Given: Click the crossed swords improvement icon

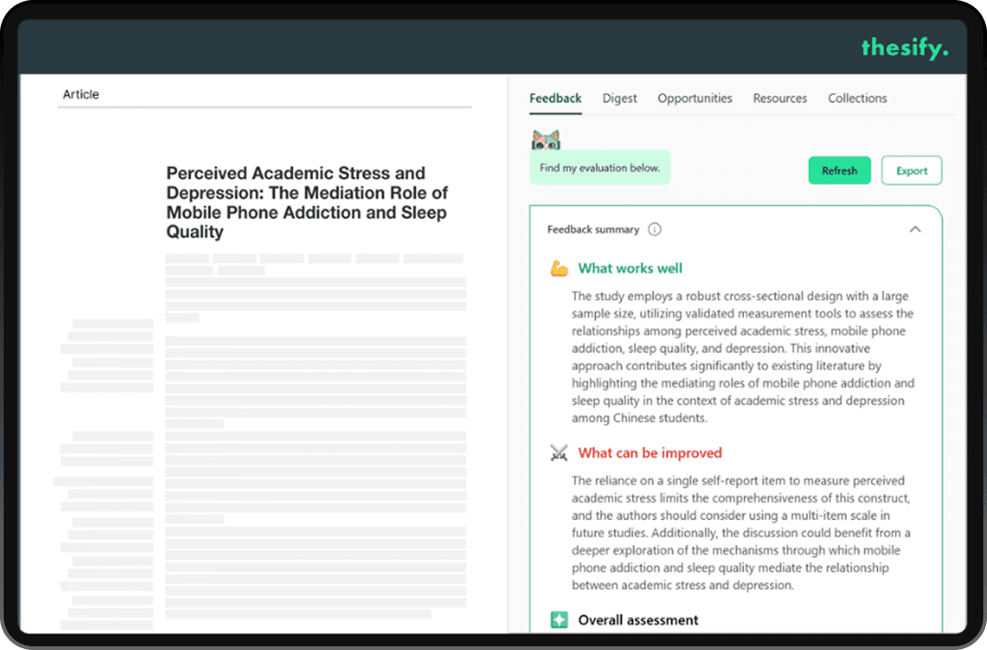Looking at the screenshot, I should coord(559,452).
